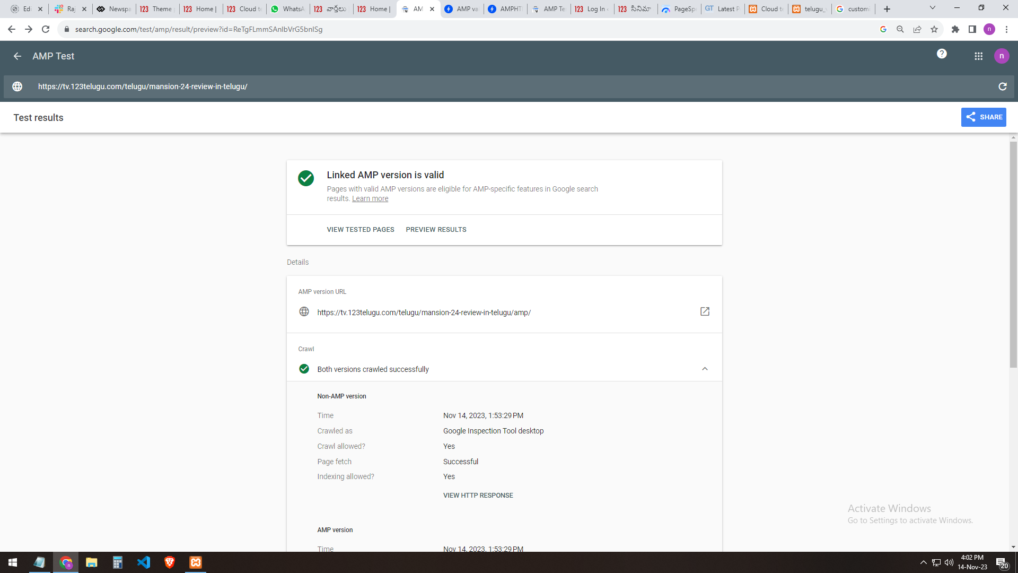Open the Windows Start menu
Screen dimensions: 1018x573
click(13, 562)
